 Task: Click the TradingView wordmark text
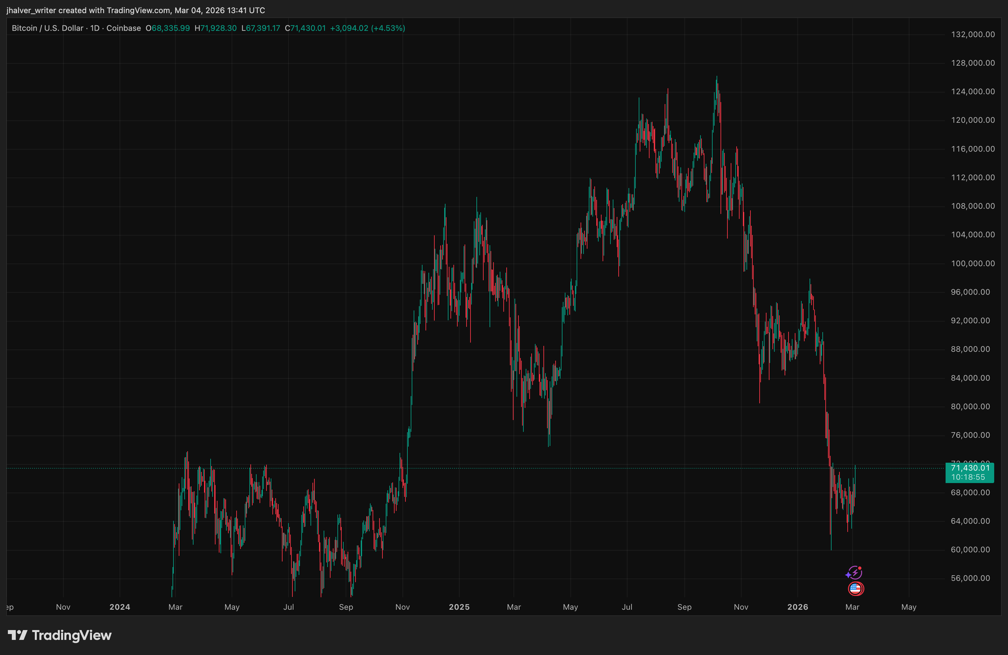tap(72, 635)
